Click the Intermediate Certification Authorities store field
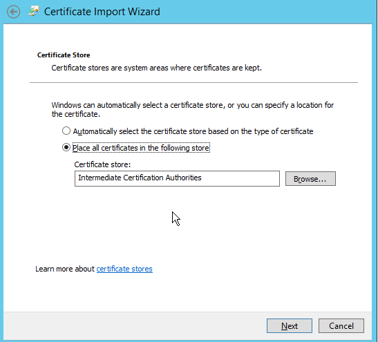This screenshot has width=378, height=342. click(x=177, y=178)
